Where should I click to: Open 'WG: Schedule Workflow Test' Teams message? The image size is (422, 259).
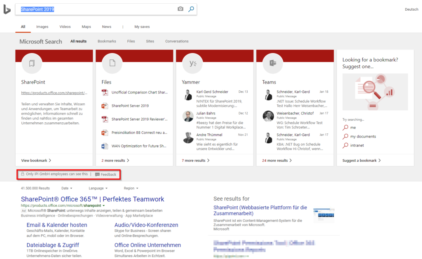[300, 125]
